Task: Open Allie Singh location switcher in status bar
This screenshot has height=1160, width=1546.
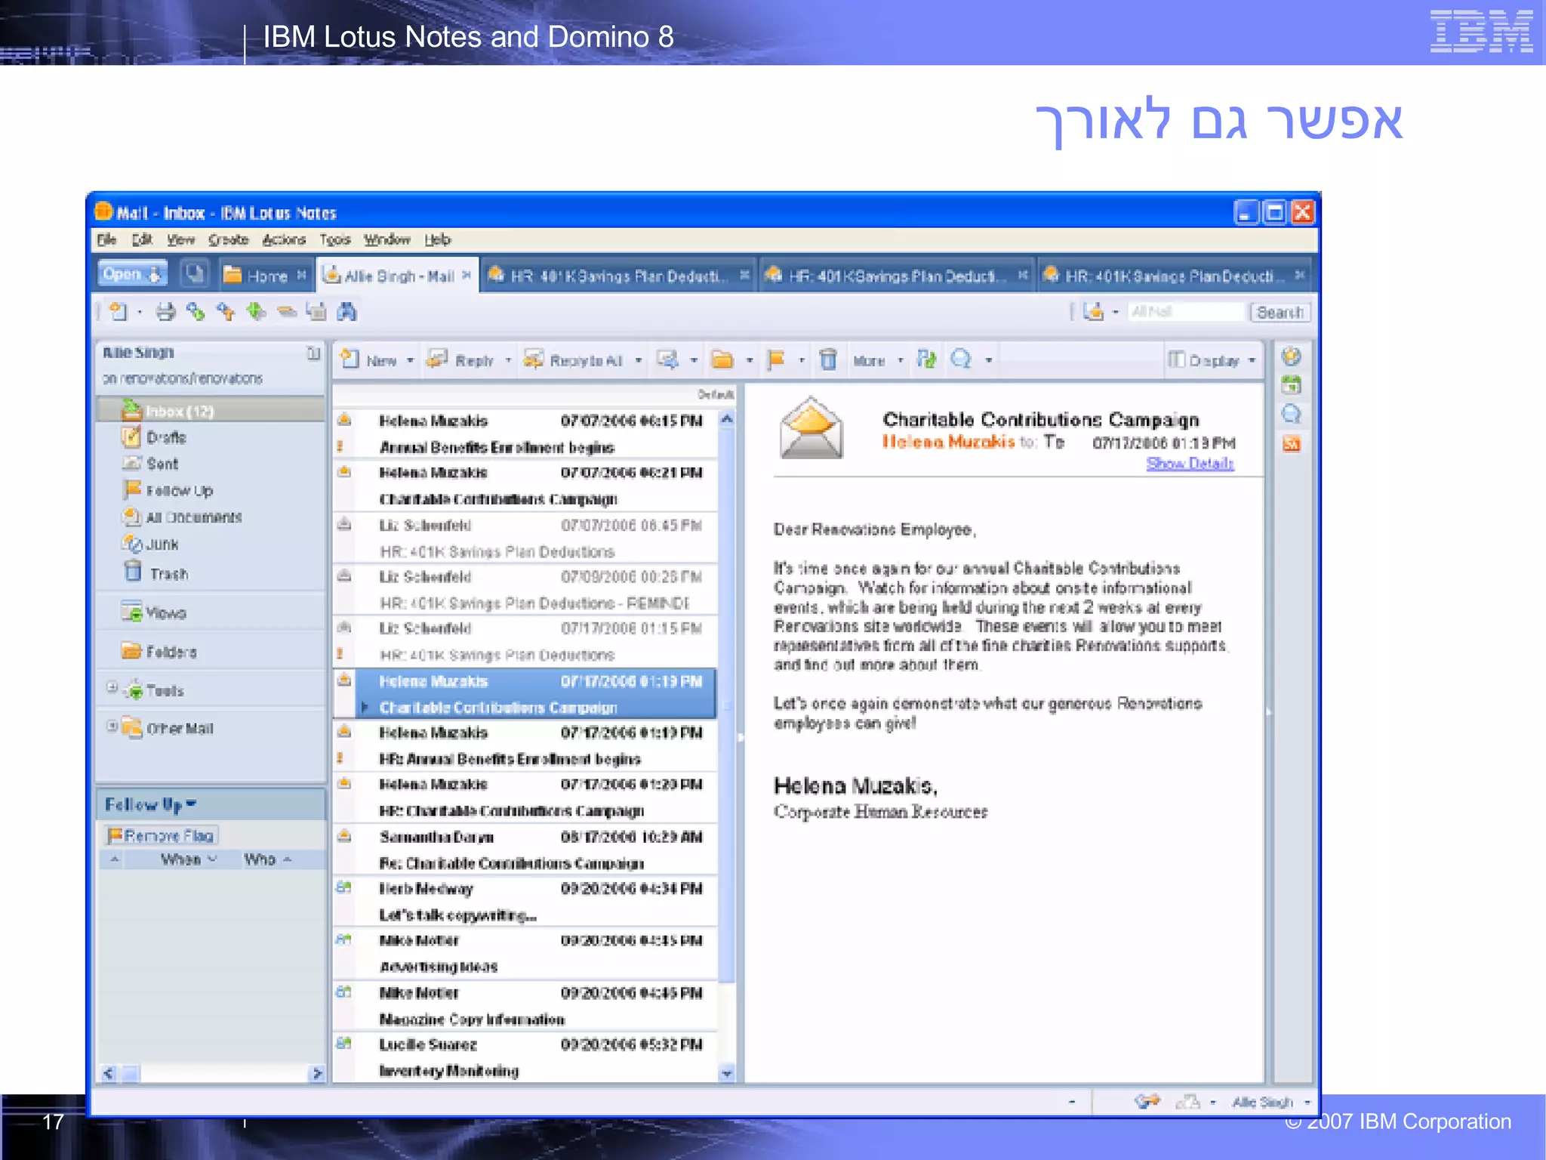Action: tap(1271, 1102)
